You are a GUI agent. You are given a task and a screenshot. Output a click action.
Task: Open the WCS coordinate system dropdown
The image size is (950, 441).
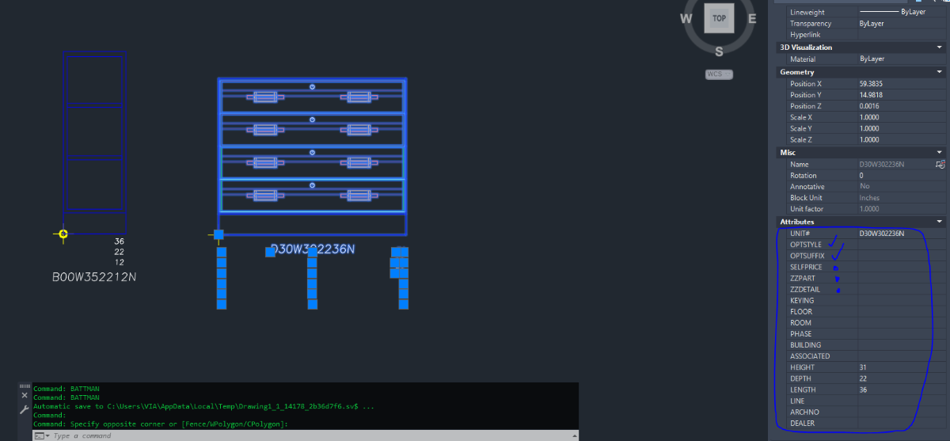pos(719,74)
